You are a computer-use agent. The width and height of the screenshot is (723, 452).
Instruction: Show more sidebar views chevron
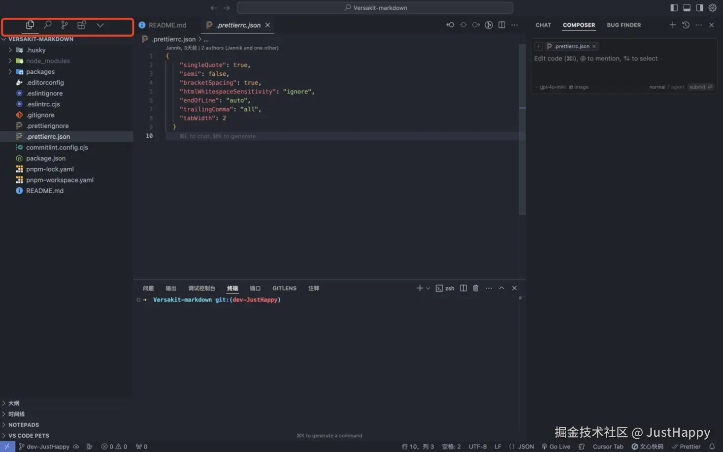pyautogui.click(x=100, y=25)
